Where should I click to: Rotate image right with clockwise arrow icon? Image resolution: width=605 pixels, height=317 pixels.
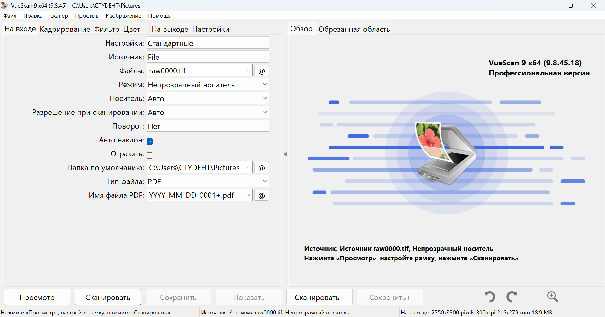[512, 297]
